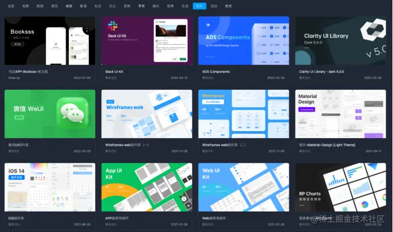393x232 pixels.
Task: Select the 娱乐 category tab
Action: tap(156, 6)
